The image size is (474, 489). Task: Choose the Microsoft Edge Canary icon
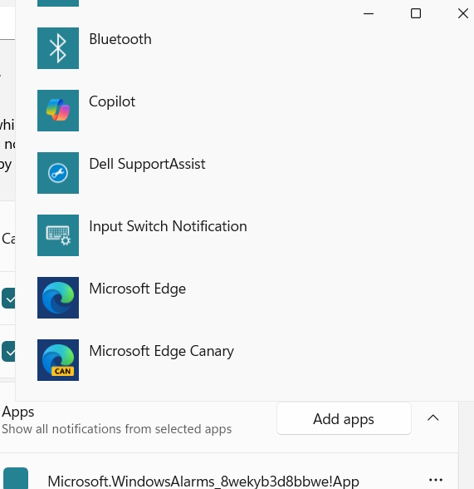click(58, 360)
